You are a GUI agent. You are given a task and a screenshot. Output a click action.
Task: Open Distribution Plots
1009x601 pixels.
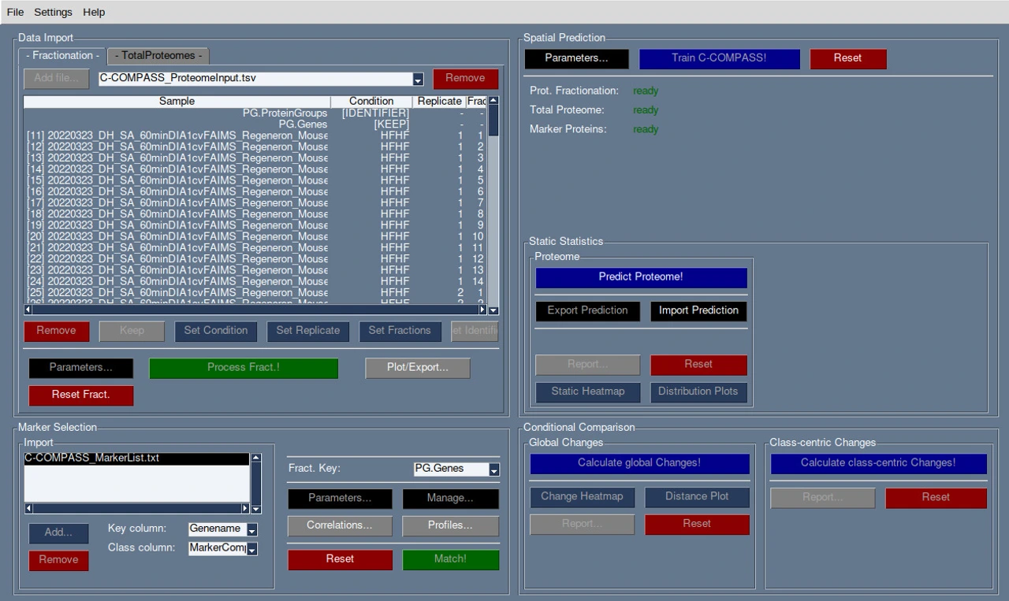pos(698,391)
